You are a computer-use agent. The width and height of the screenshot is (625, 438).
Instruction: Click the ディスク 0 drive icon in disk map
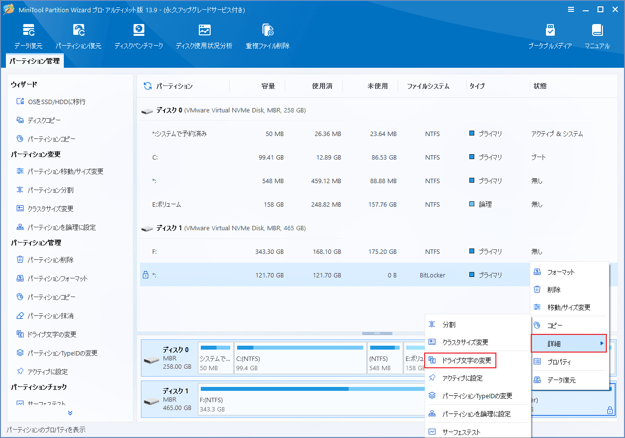point(151,360)
